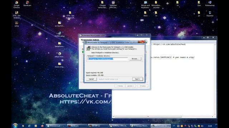
Task: Select the setup-moo... installer icon
Action: (60, 55)
